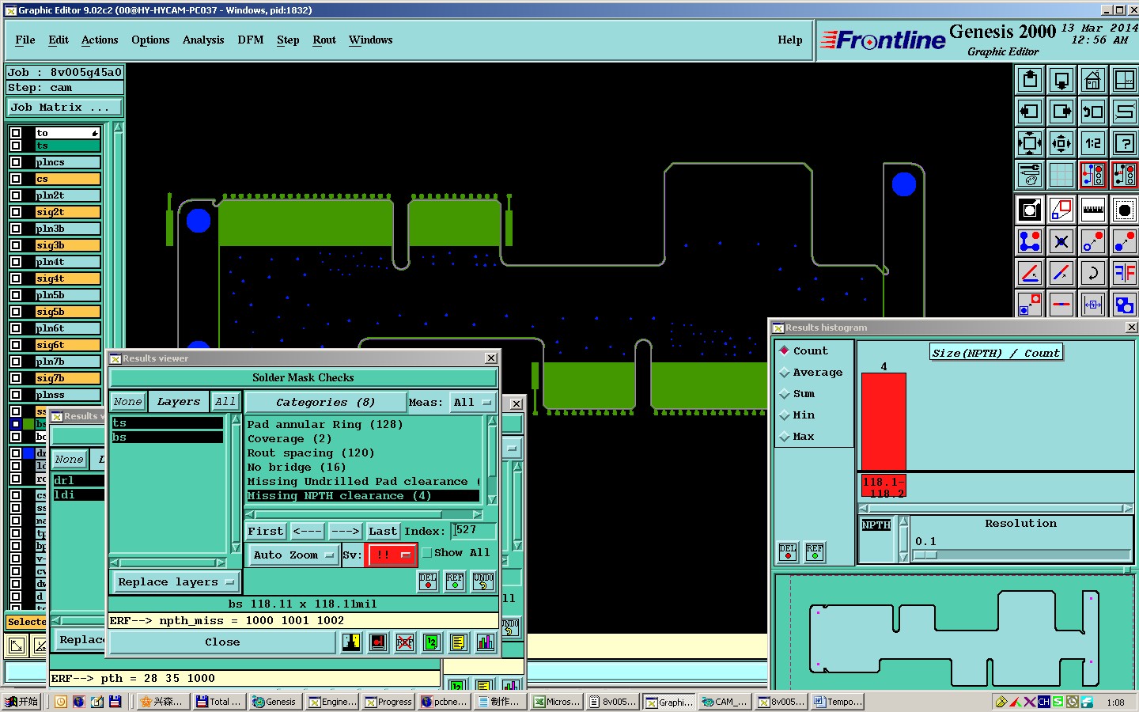Click the pan left icon

[x=1030, y=112]
